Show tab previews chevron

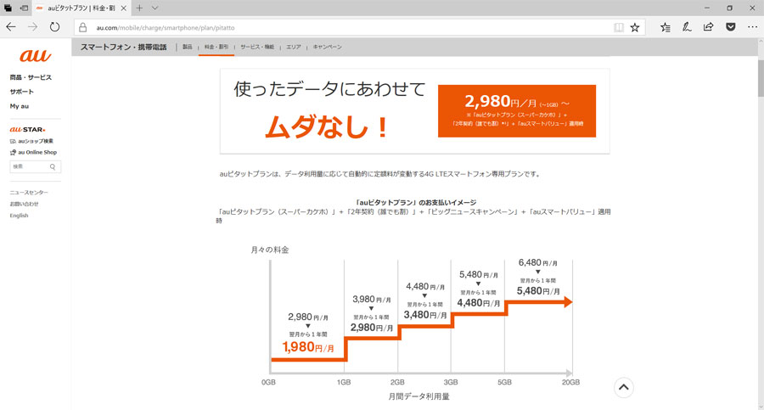[x=155, y=8]
